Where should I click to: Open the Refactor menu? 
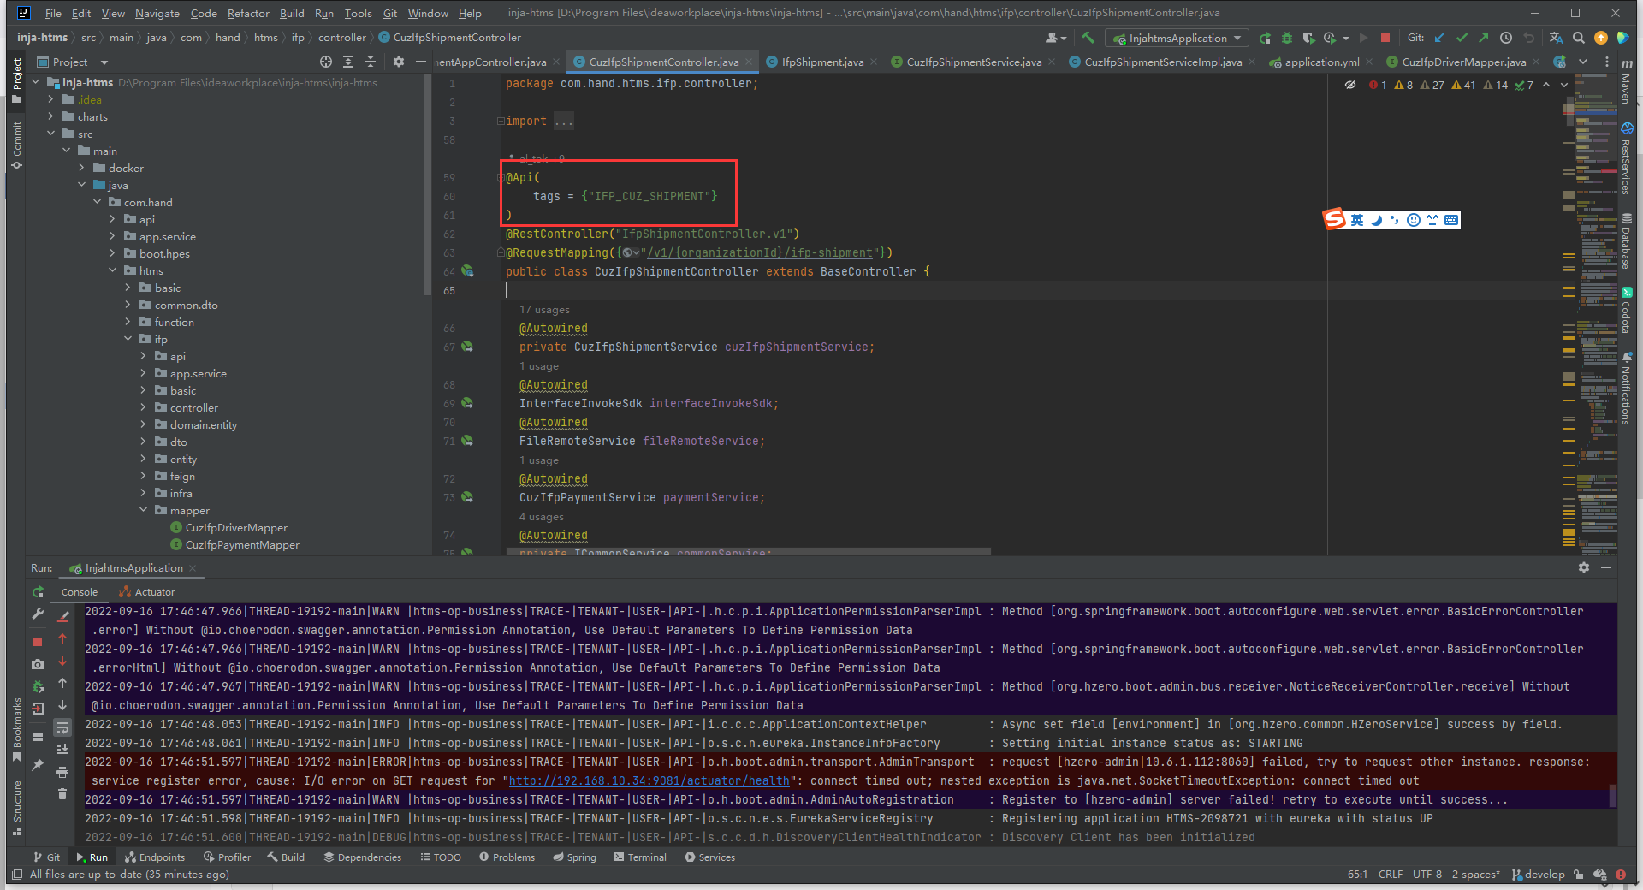248,13
